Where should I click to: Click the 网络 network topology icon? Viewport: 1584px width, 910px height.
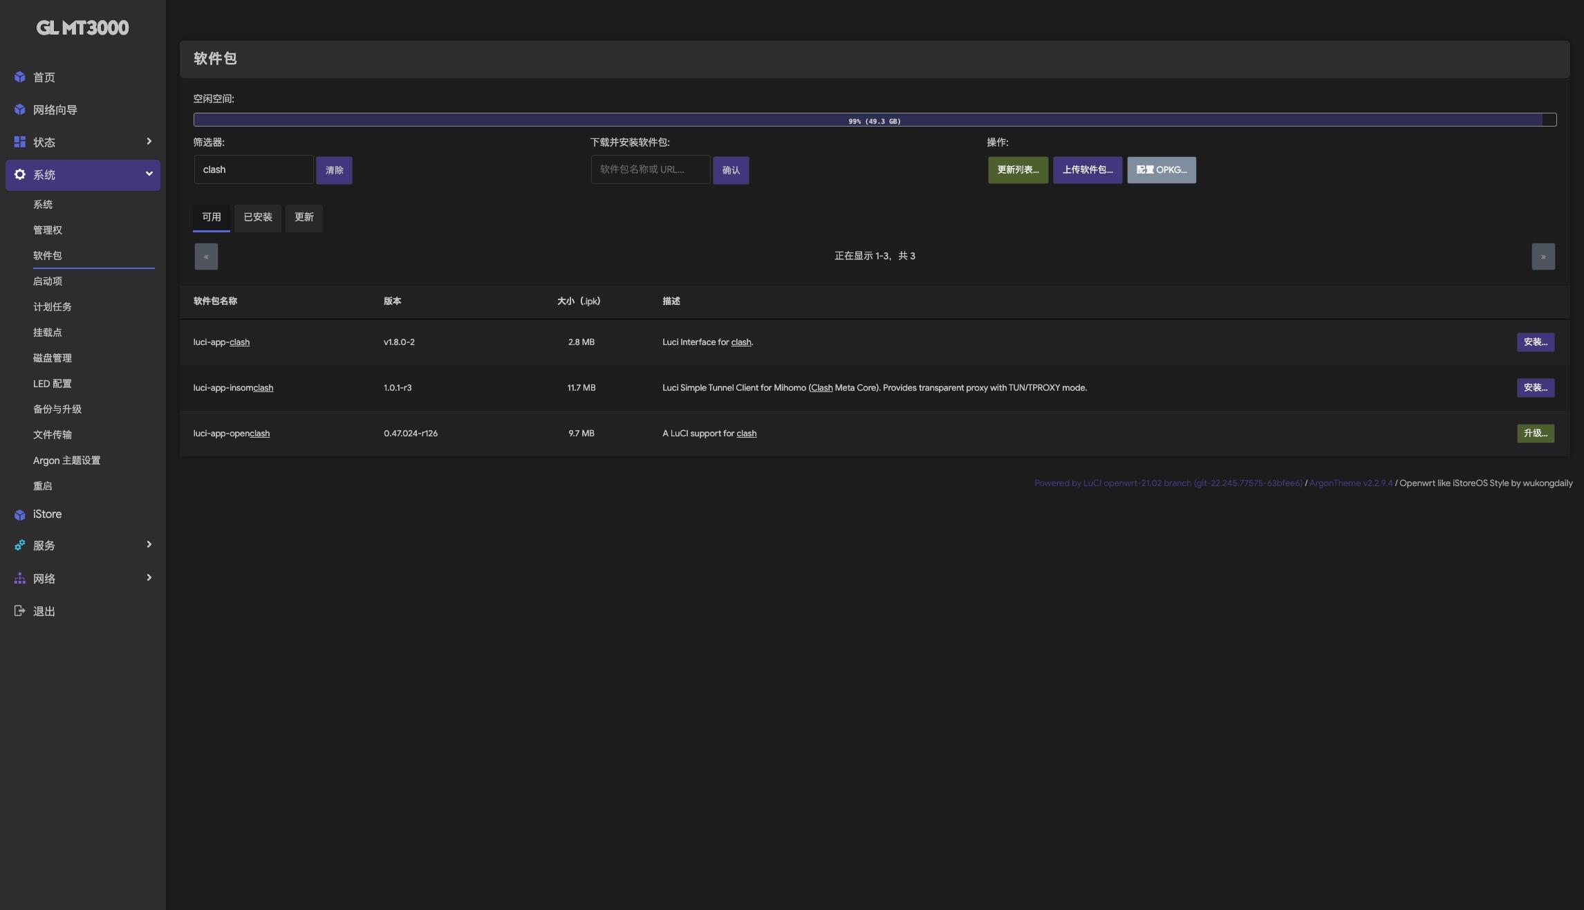(19, 579)
